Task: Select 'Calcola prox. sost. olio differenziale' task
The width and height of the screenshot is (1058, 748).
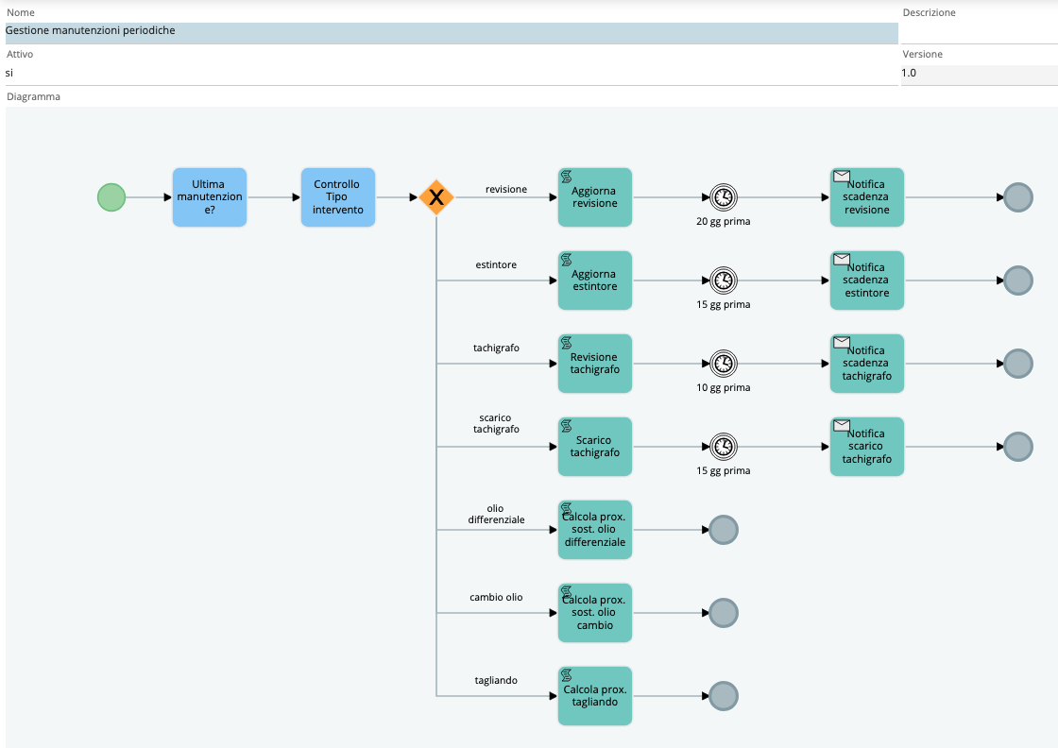Action: click(x=595, y=530)
